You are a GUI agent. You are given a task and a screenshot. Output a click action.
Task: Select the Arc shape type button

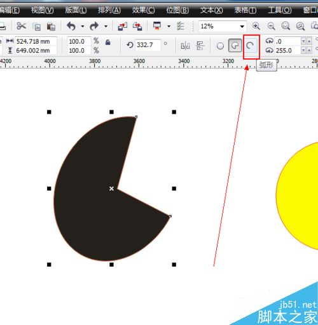tap(251, 46)
